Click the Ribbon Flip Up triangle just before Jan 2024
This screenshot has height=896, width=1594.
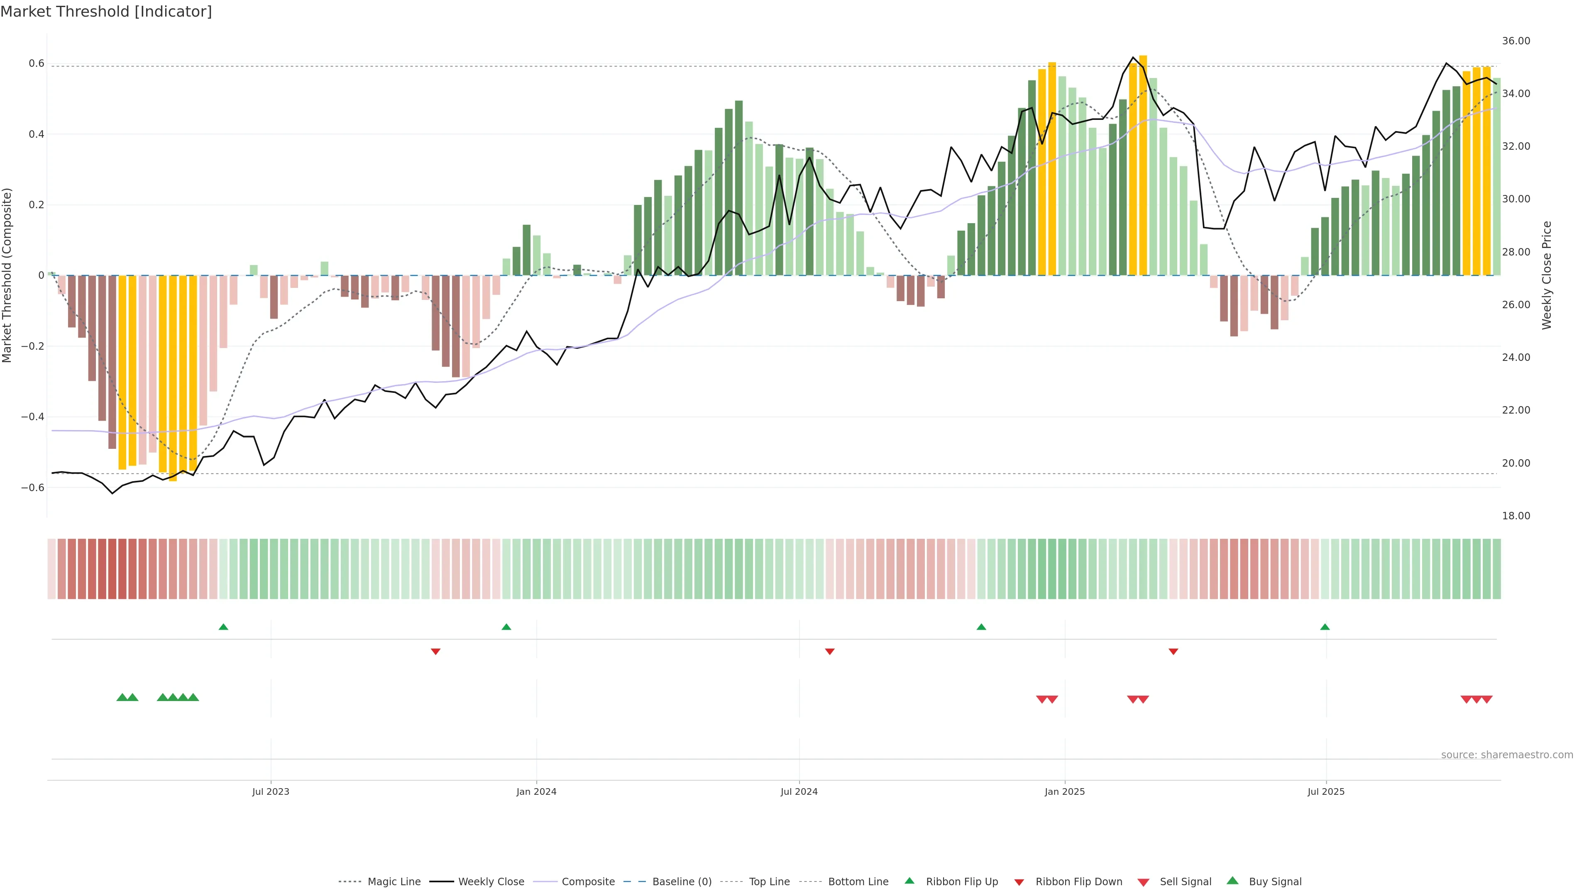pyautogui.click(x=506, y=627)
